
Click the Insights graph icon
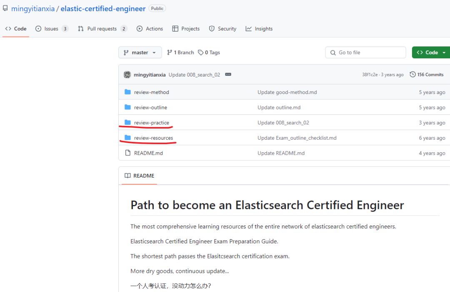[248, 29]
